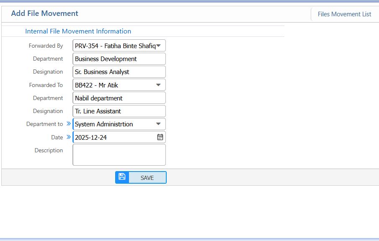The height and width of the screenshot is (241, 379).
Task: Click the calendar icon in the Date field
Action: click(x=160, y=137)
